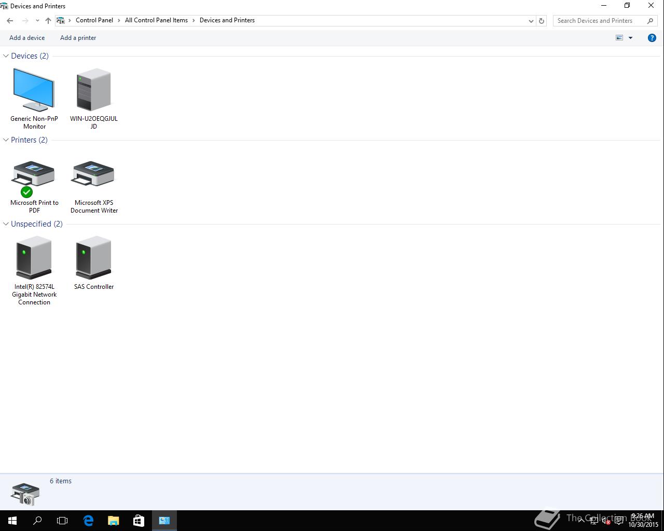Select the SAS Controller device icon
The width and height of the screenshot is (664, 531).
(93, 258)
